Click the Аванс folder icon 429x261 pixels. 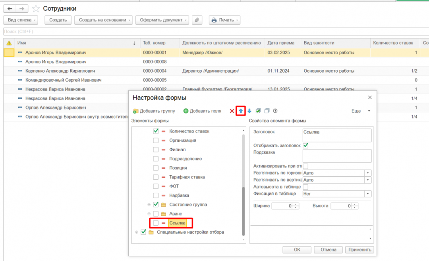coord(164,214)
